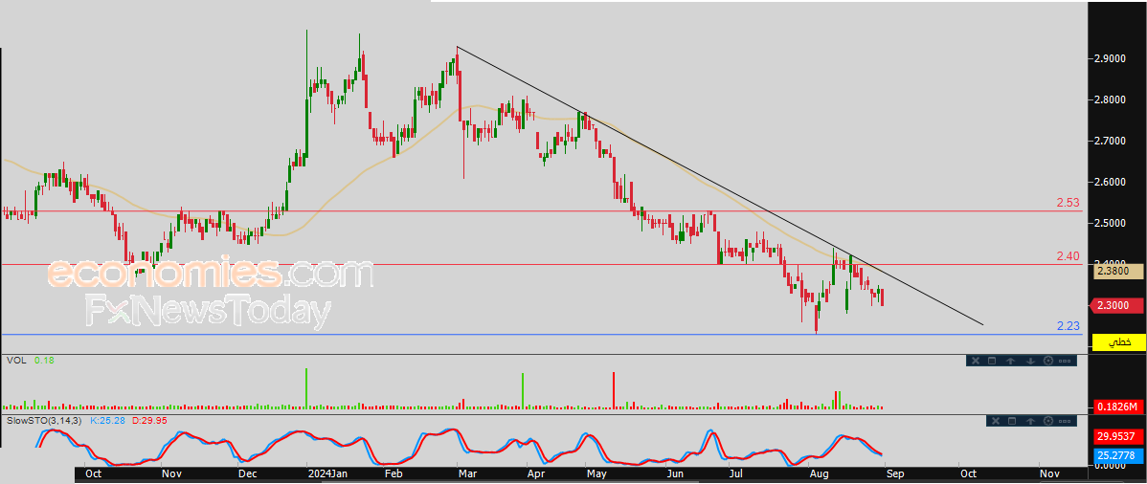The image size is (1147, 484).
Task: Move VOL panel up with arrow icon
Action: (1010, 362)
